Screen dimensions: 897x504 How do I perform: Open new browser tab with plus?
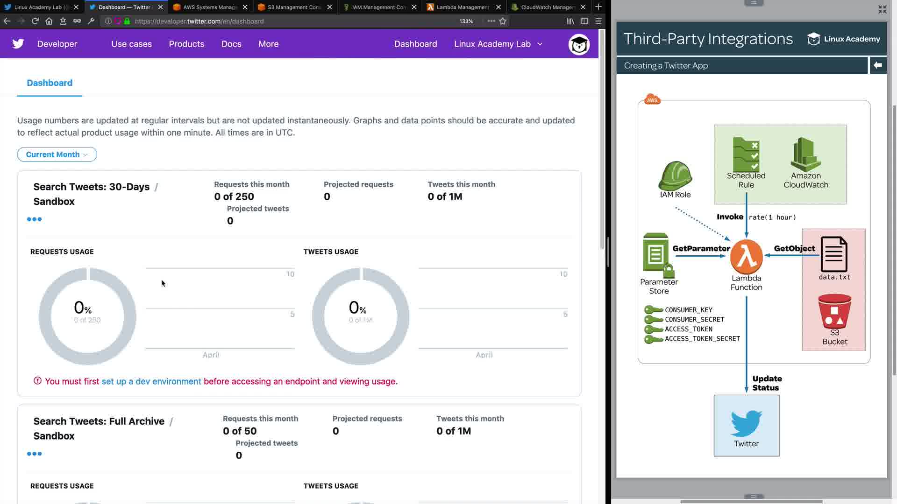tap(598, 7)
